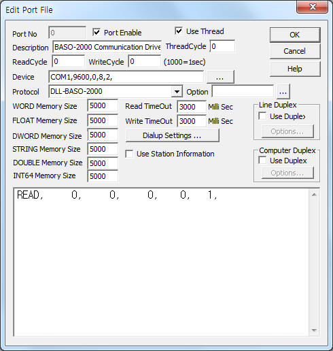Click the Description text field
The image size is (333, 351).
(107, 47)
